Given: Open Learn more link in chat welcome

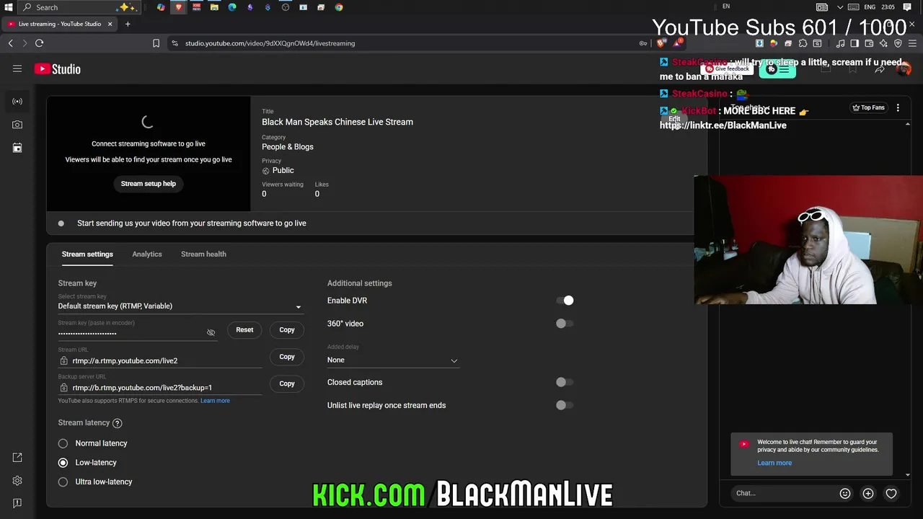Looking at the screenshot, I should coord(774,463).
